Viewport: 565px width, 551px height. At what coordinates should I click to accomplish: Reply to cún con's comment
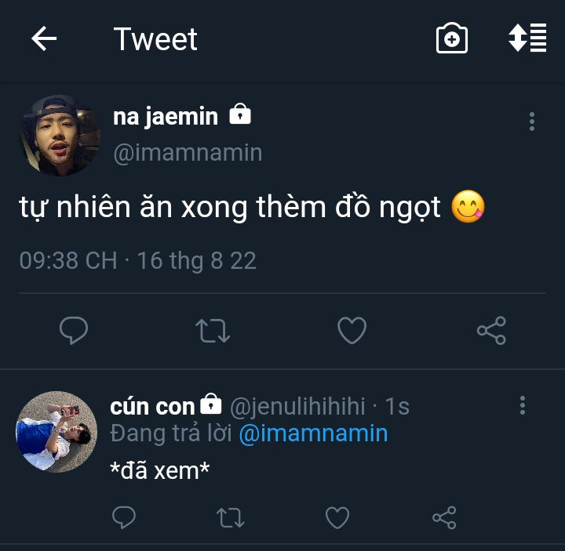coord(124,517)
